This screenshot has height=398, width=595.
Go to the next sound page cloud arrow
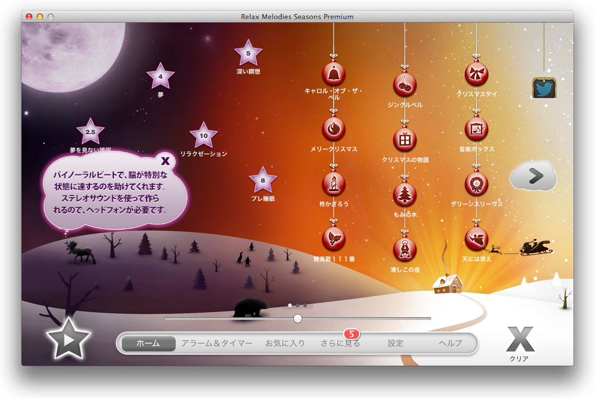click(534, 176)
